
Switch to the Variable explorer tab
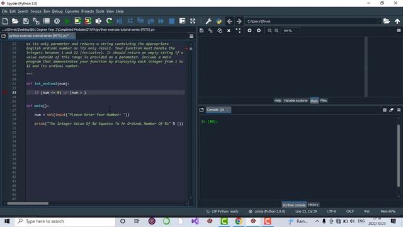(295, 101)
